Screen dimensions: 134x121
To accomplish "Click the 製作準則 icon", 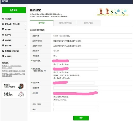I will pos(3,45).
